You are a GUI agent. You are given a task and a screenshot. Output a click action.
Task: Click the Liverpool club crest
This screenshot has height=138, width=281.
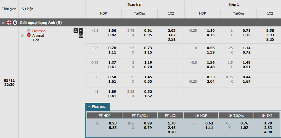click(29, 31)
